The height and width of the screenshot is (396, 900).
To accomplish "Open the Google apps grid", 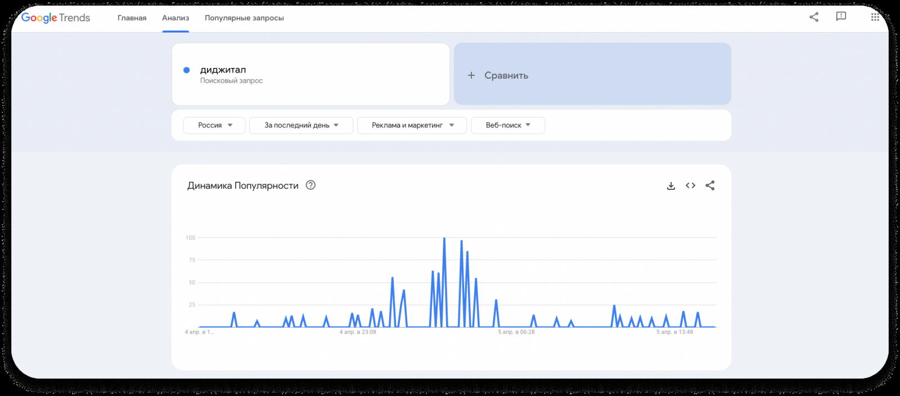I will (875, 17).
